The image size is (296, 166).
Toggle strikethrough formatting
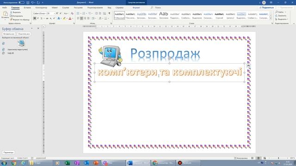tap(47, 18)
